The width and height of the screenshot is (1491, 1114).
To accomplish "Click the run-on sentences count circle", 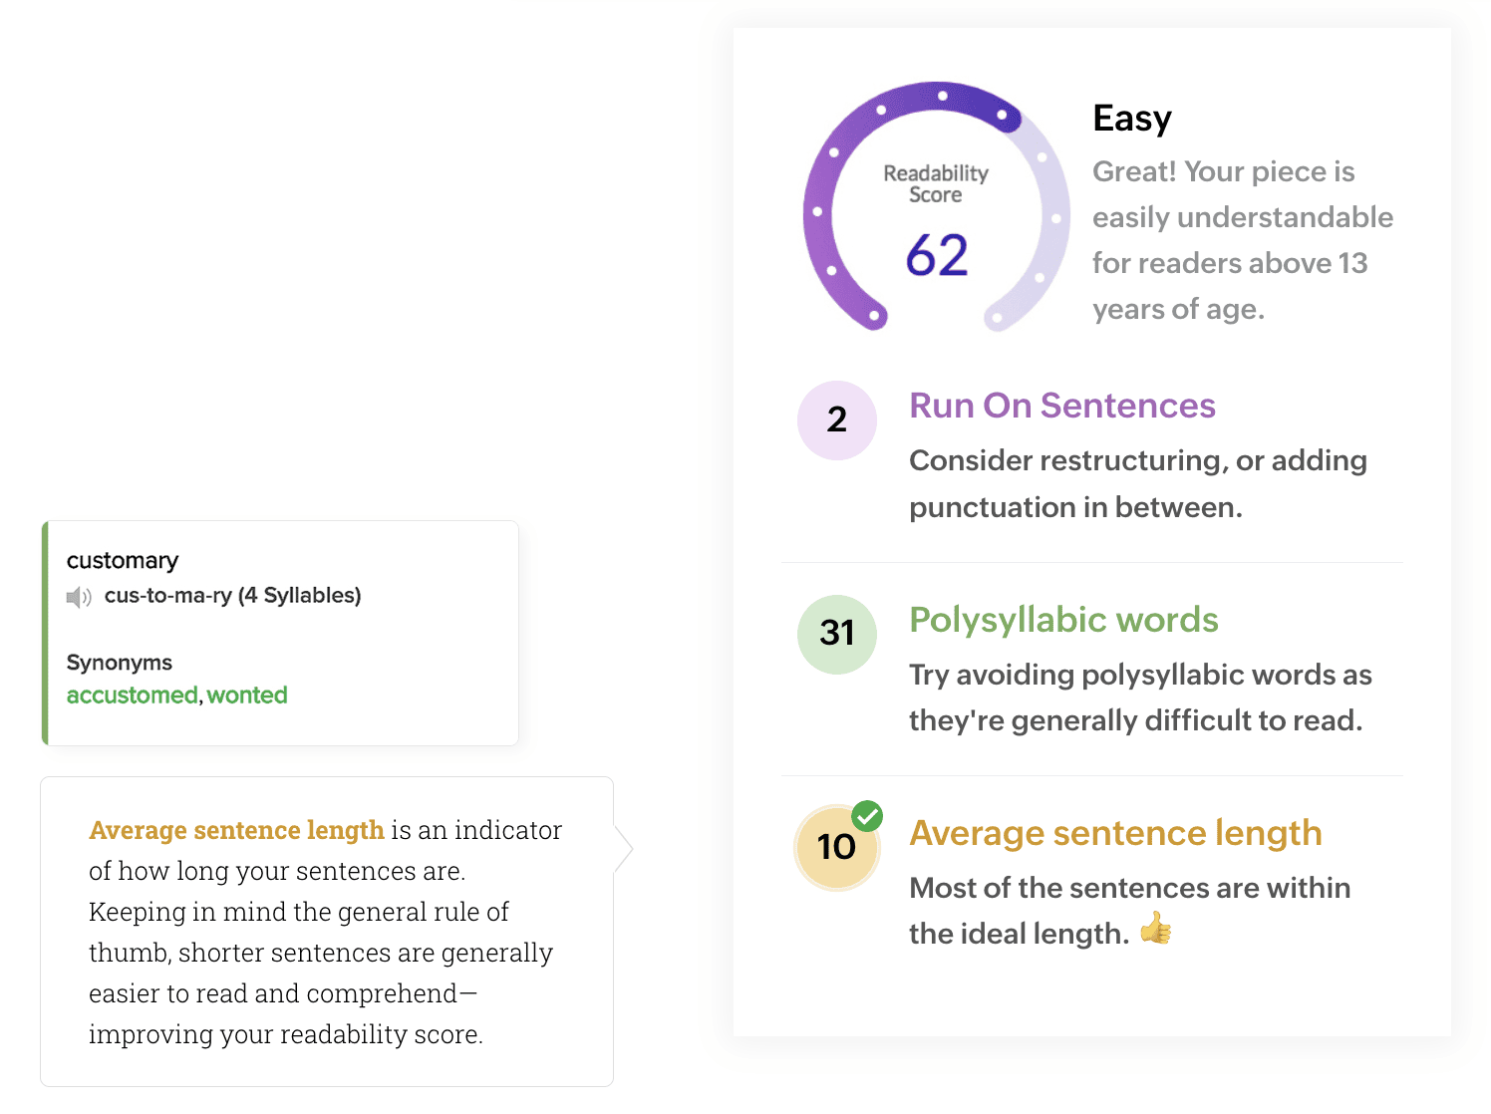I will point(836,419).
